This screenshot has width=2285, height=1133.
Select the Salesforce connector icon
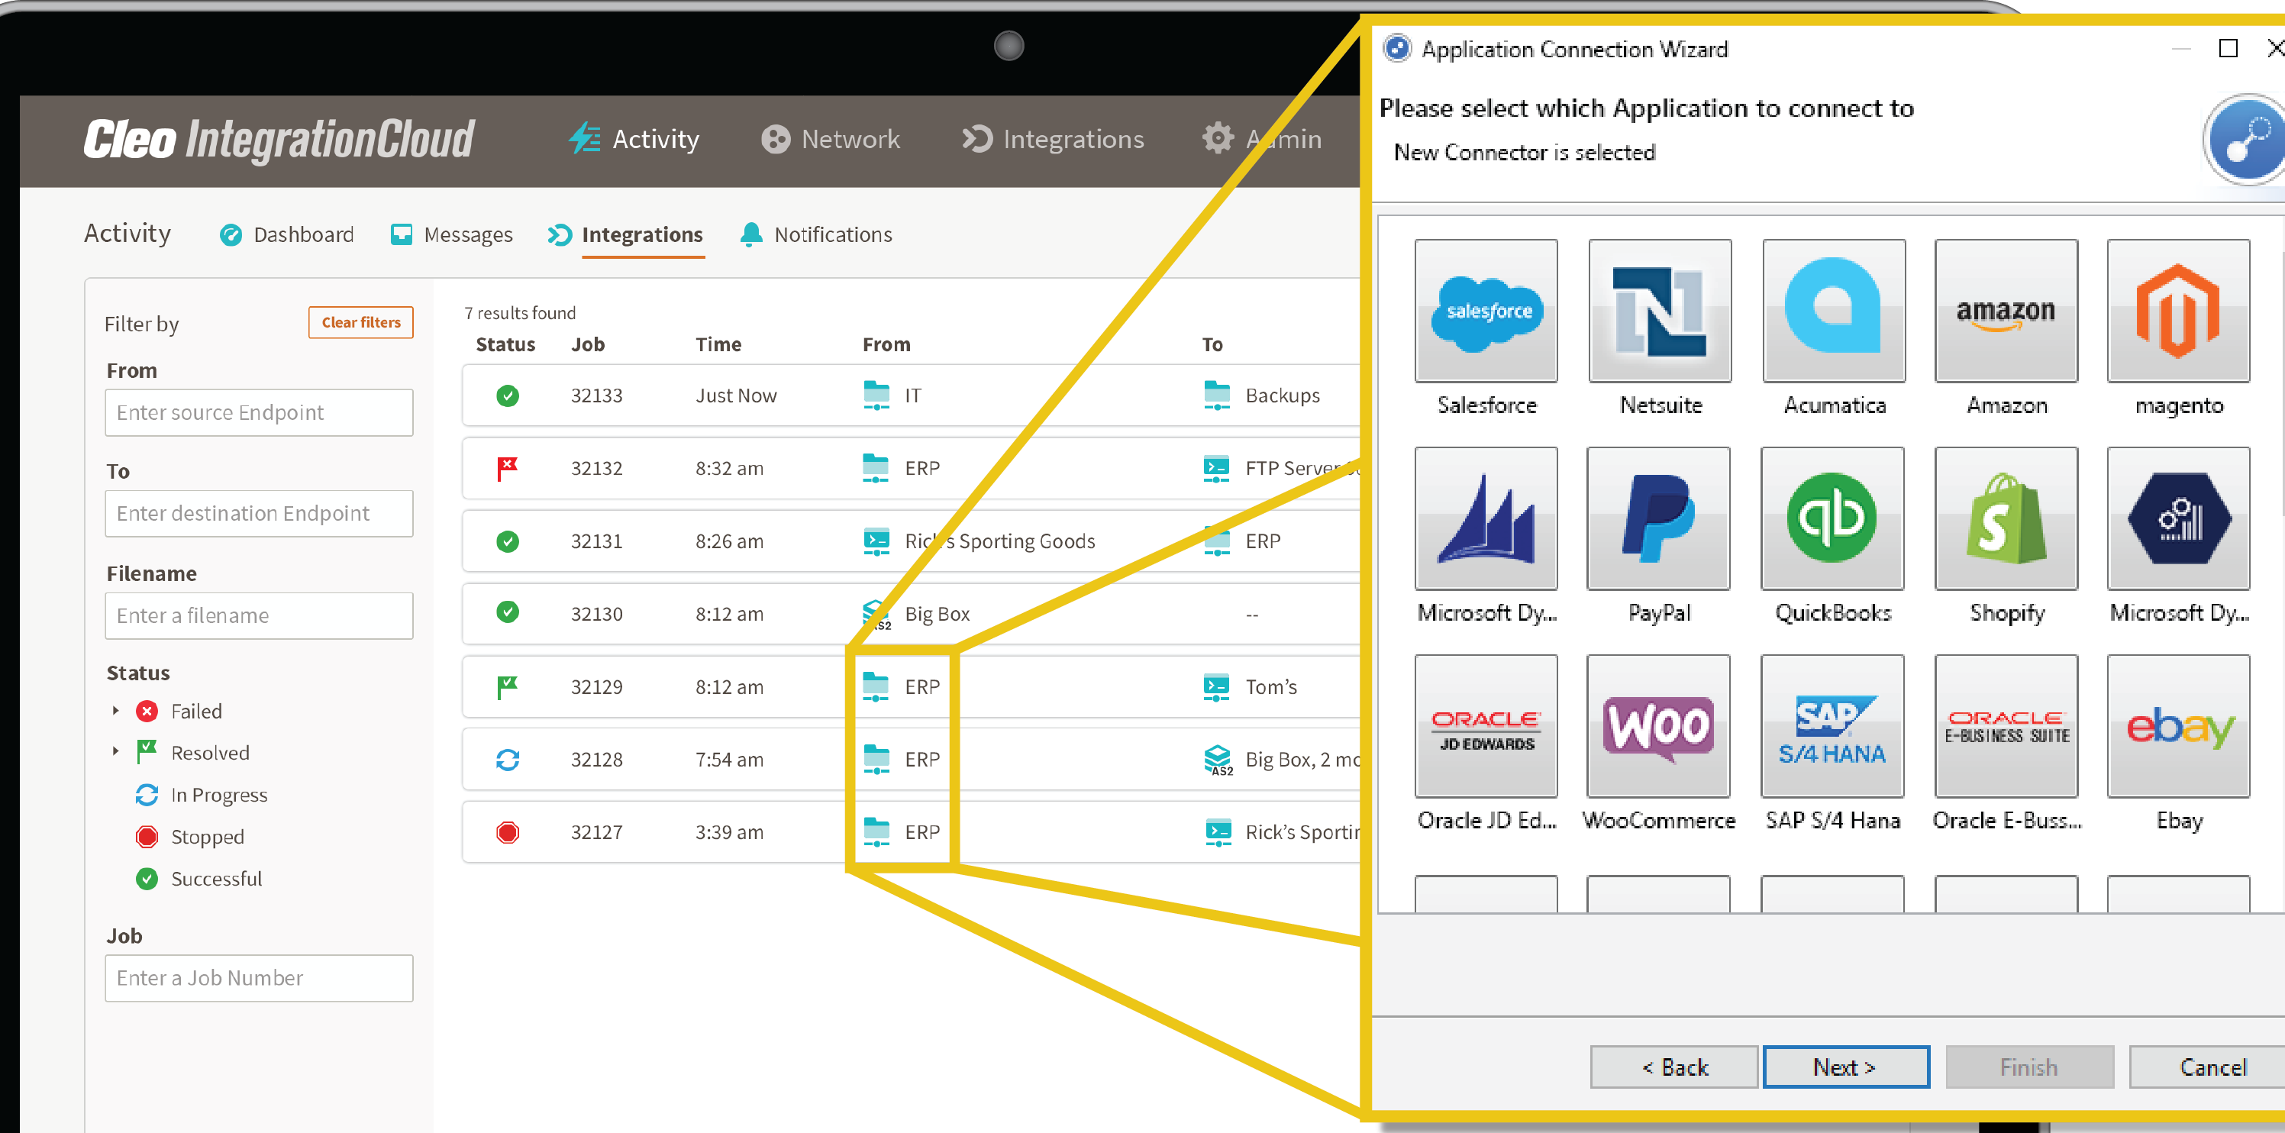pos(1486,311)
